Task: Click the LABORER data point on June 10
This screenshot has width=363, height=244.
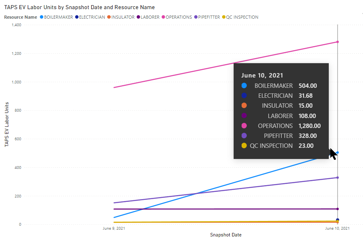Action: click(x=338, y=209)
